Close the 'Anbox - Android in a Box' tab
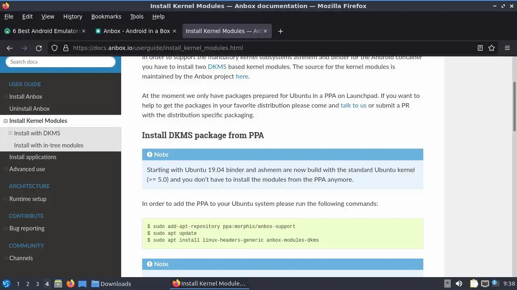 (174, 31)
